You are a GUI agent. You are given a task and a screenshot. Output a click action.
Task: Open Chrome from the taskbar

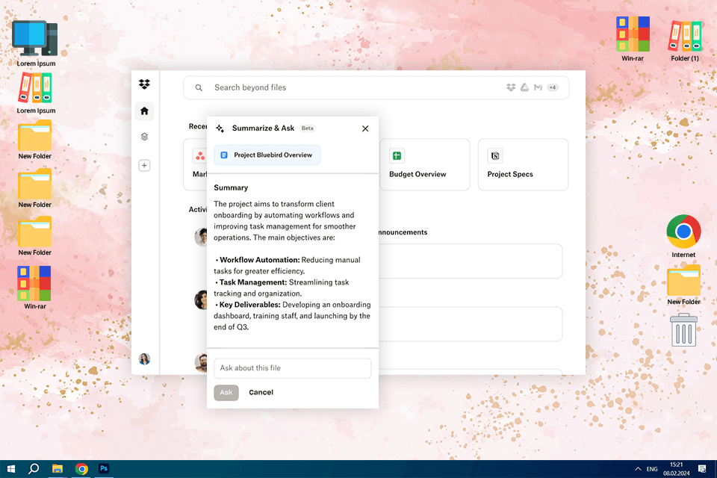[81, 469]
